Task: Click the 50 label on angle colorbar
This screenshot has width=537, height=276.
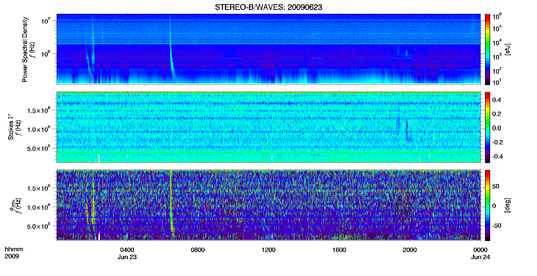Action: pyautogui.click(x=496, y=186)
